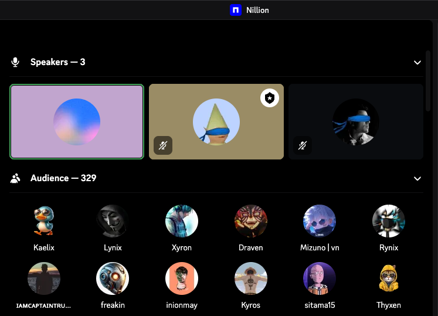Click the Nillion server name text

(x=257, y=11)
